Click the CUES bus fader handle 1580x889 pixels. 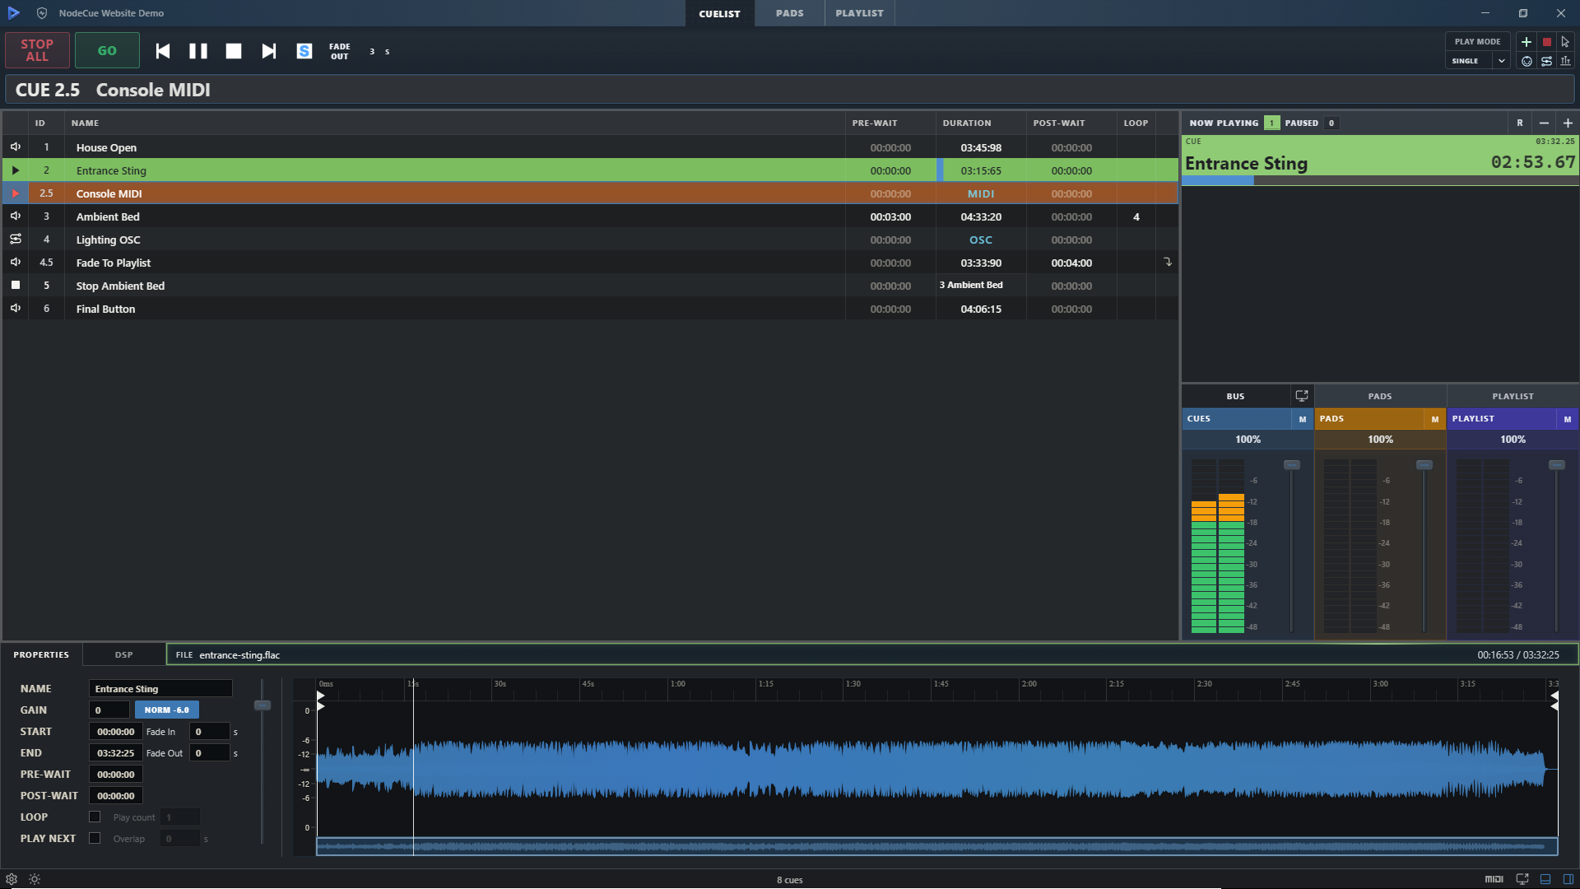click(x=1292, y=465)
